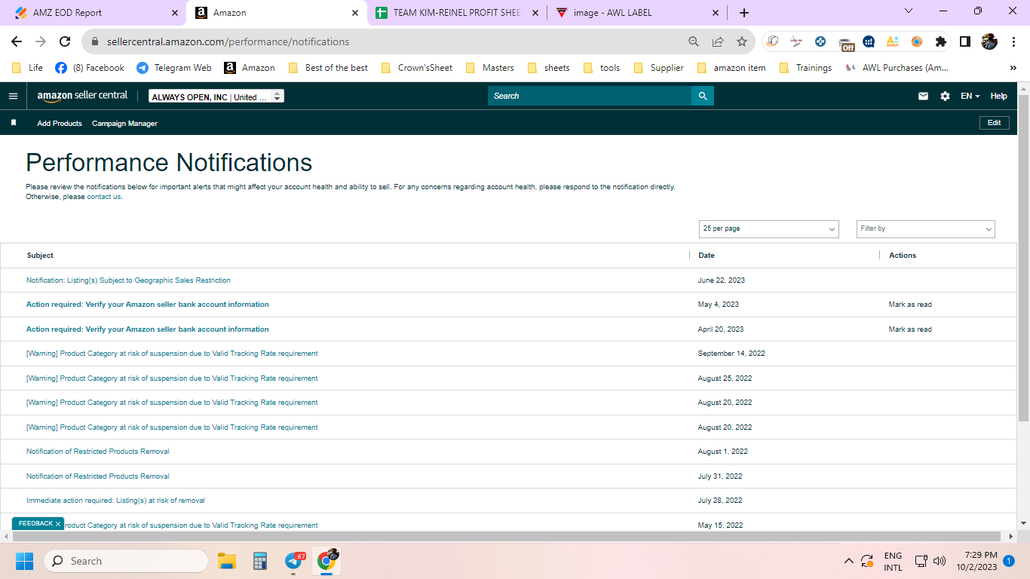Open the '25 per page' dropdown
The height and width of the screenshot is (579, 1030).
point(769,228)
